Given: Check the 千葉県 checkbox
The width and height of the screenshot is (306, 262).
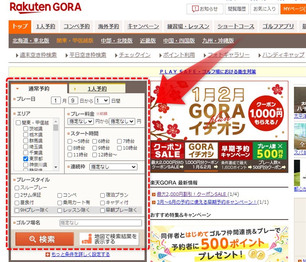Looking at the screenshot, I should coord(26,152).
